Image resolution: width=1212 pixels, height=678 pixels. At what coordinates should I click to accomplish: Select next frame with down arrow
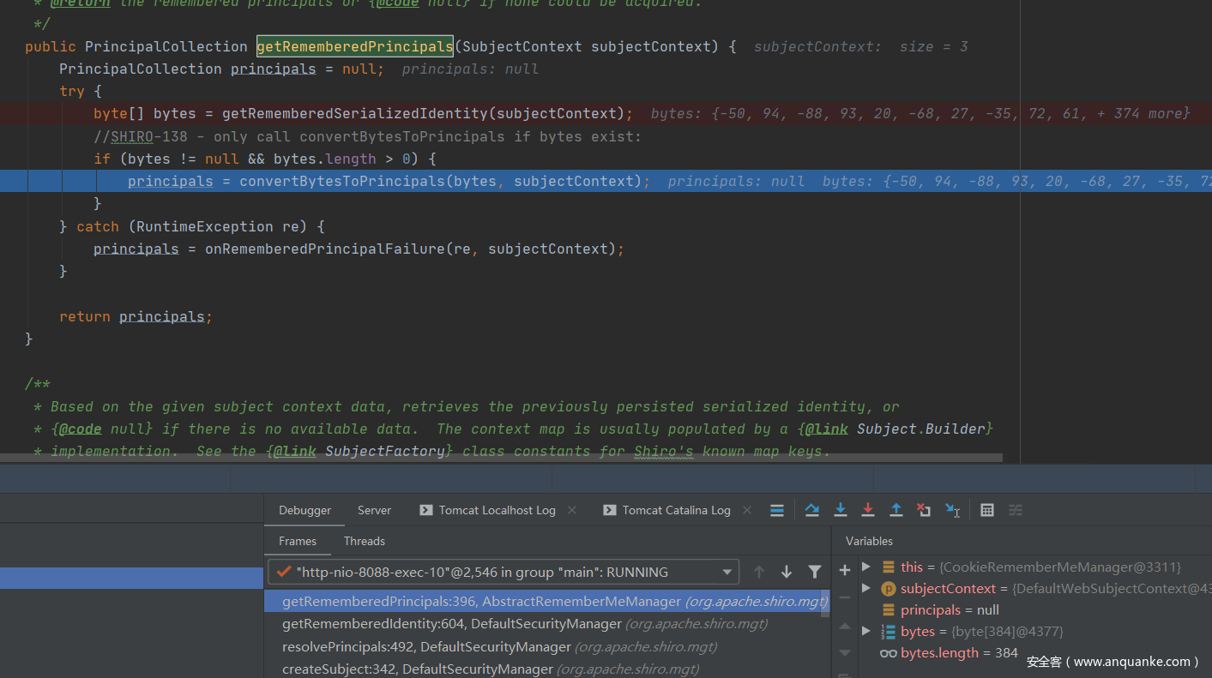pos(787,572)
